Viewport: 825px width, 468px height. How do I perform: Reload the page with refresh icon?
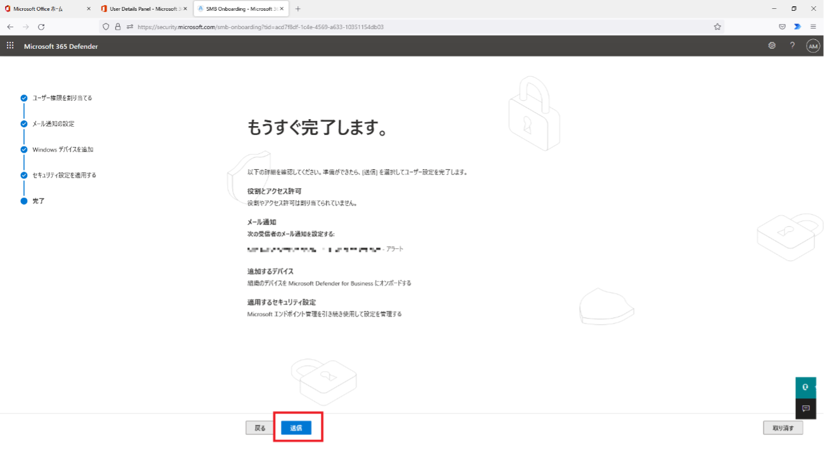click(41, 27)
